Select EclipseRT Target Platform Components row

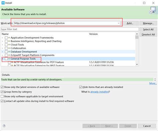pos(68,55)
